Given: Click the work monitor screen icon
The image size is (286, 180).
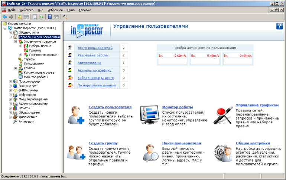Looking at the screenshot, I should (149, 115).
